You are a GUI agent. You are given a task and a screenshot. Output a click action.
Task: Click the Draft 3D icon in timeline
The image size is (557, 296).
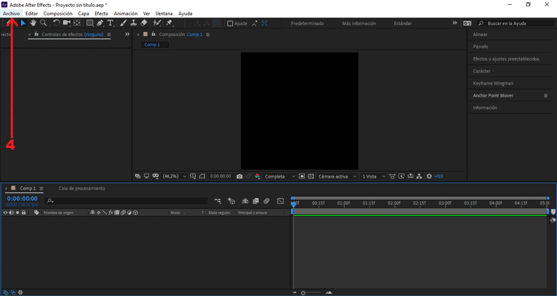(x=231, y=201)
